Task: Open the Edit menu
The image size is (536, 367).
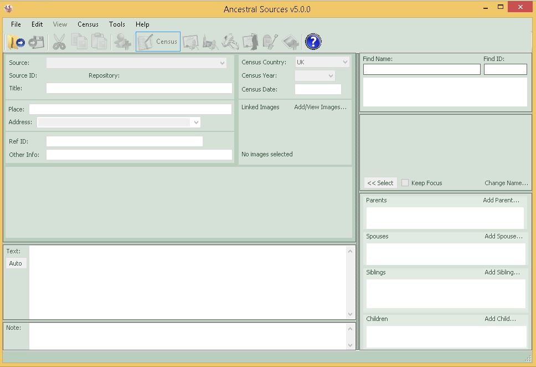Action: tap(37, 24)
